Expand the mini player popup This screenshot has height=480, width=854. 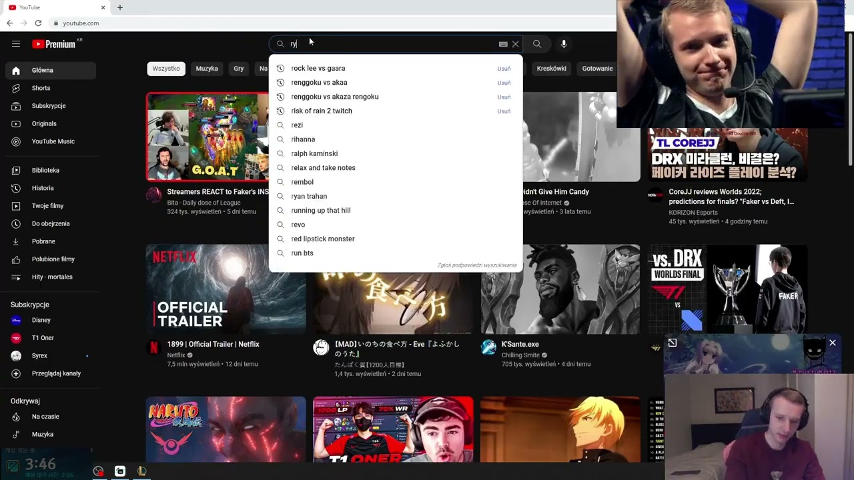(x=673, y=343)
